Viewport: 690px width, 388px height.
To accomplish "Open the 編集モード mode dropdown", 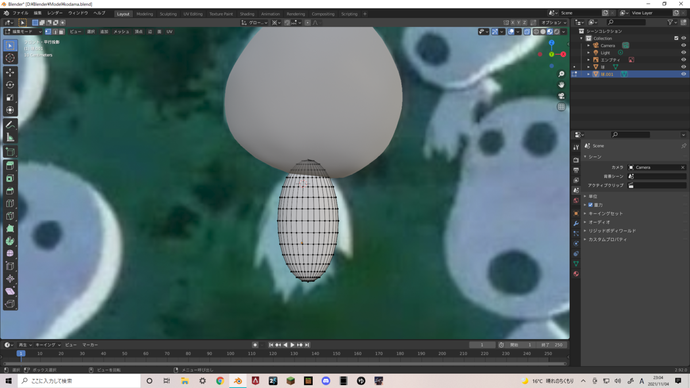I will [x=23, y=32].
